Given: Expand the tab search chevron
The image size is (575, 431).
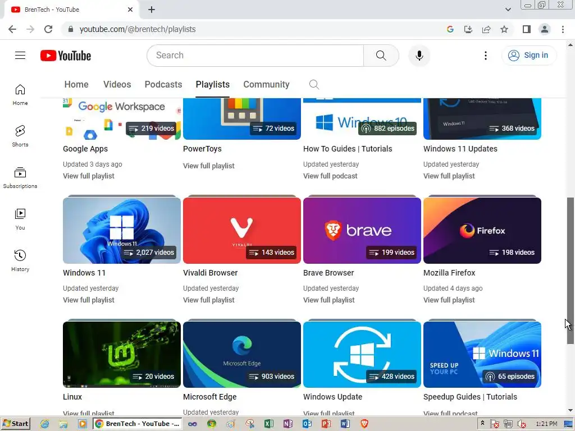Looking at the screenshot, I should (x=508, y=10).
